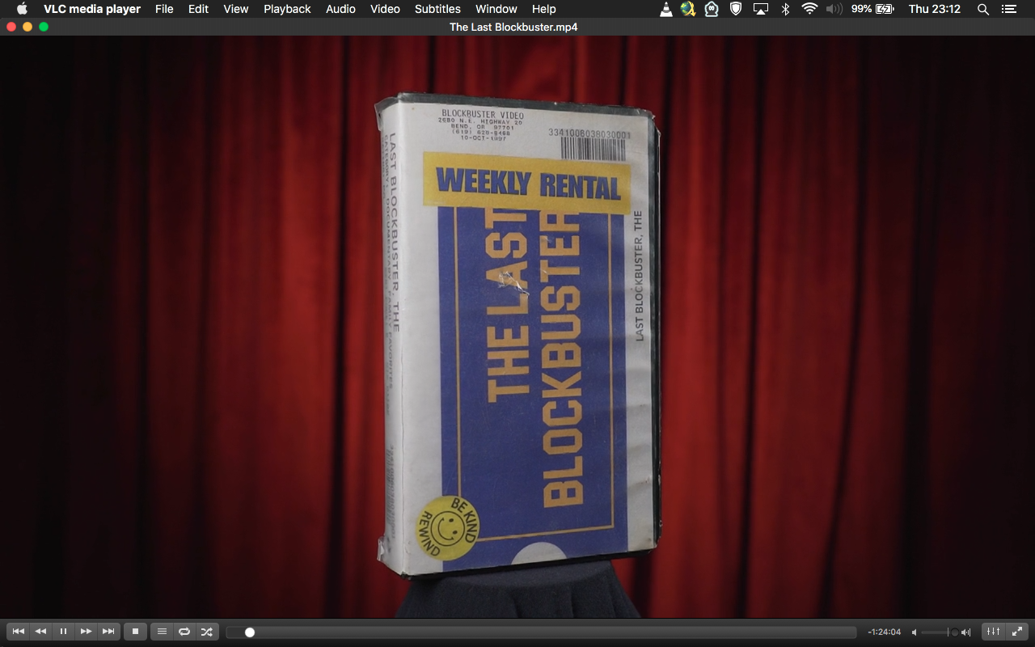Open the Wi-Fi status menu
Screen dimensions: 1035x647
[809, 9]
